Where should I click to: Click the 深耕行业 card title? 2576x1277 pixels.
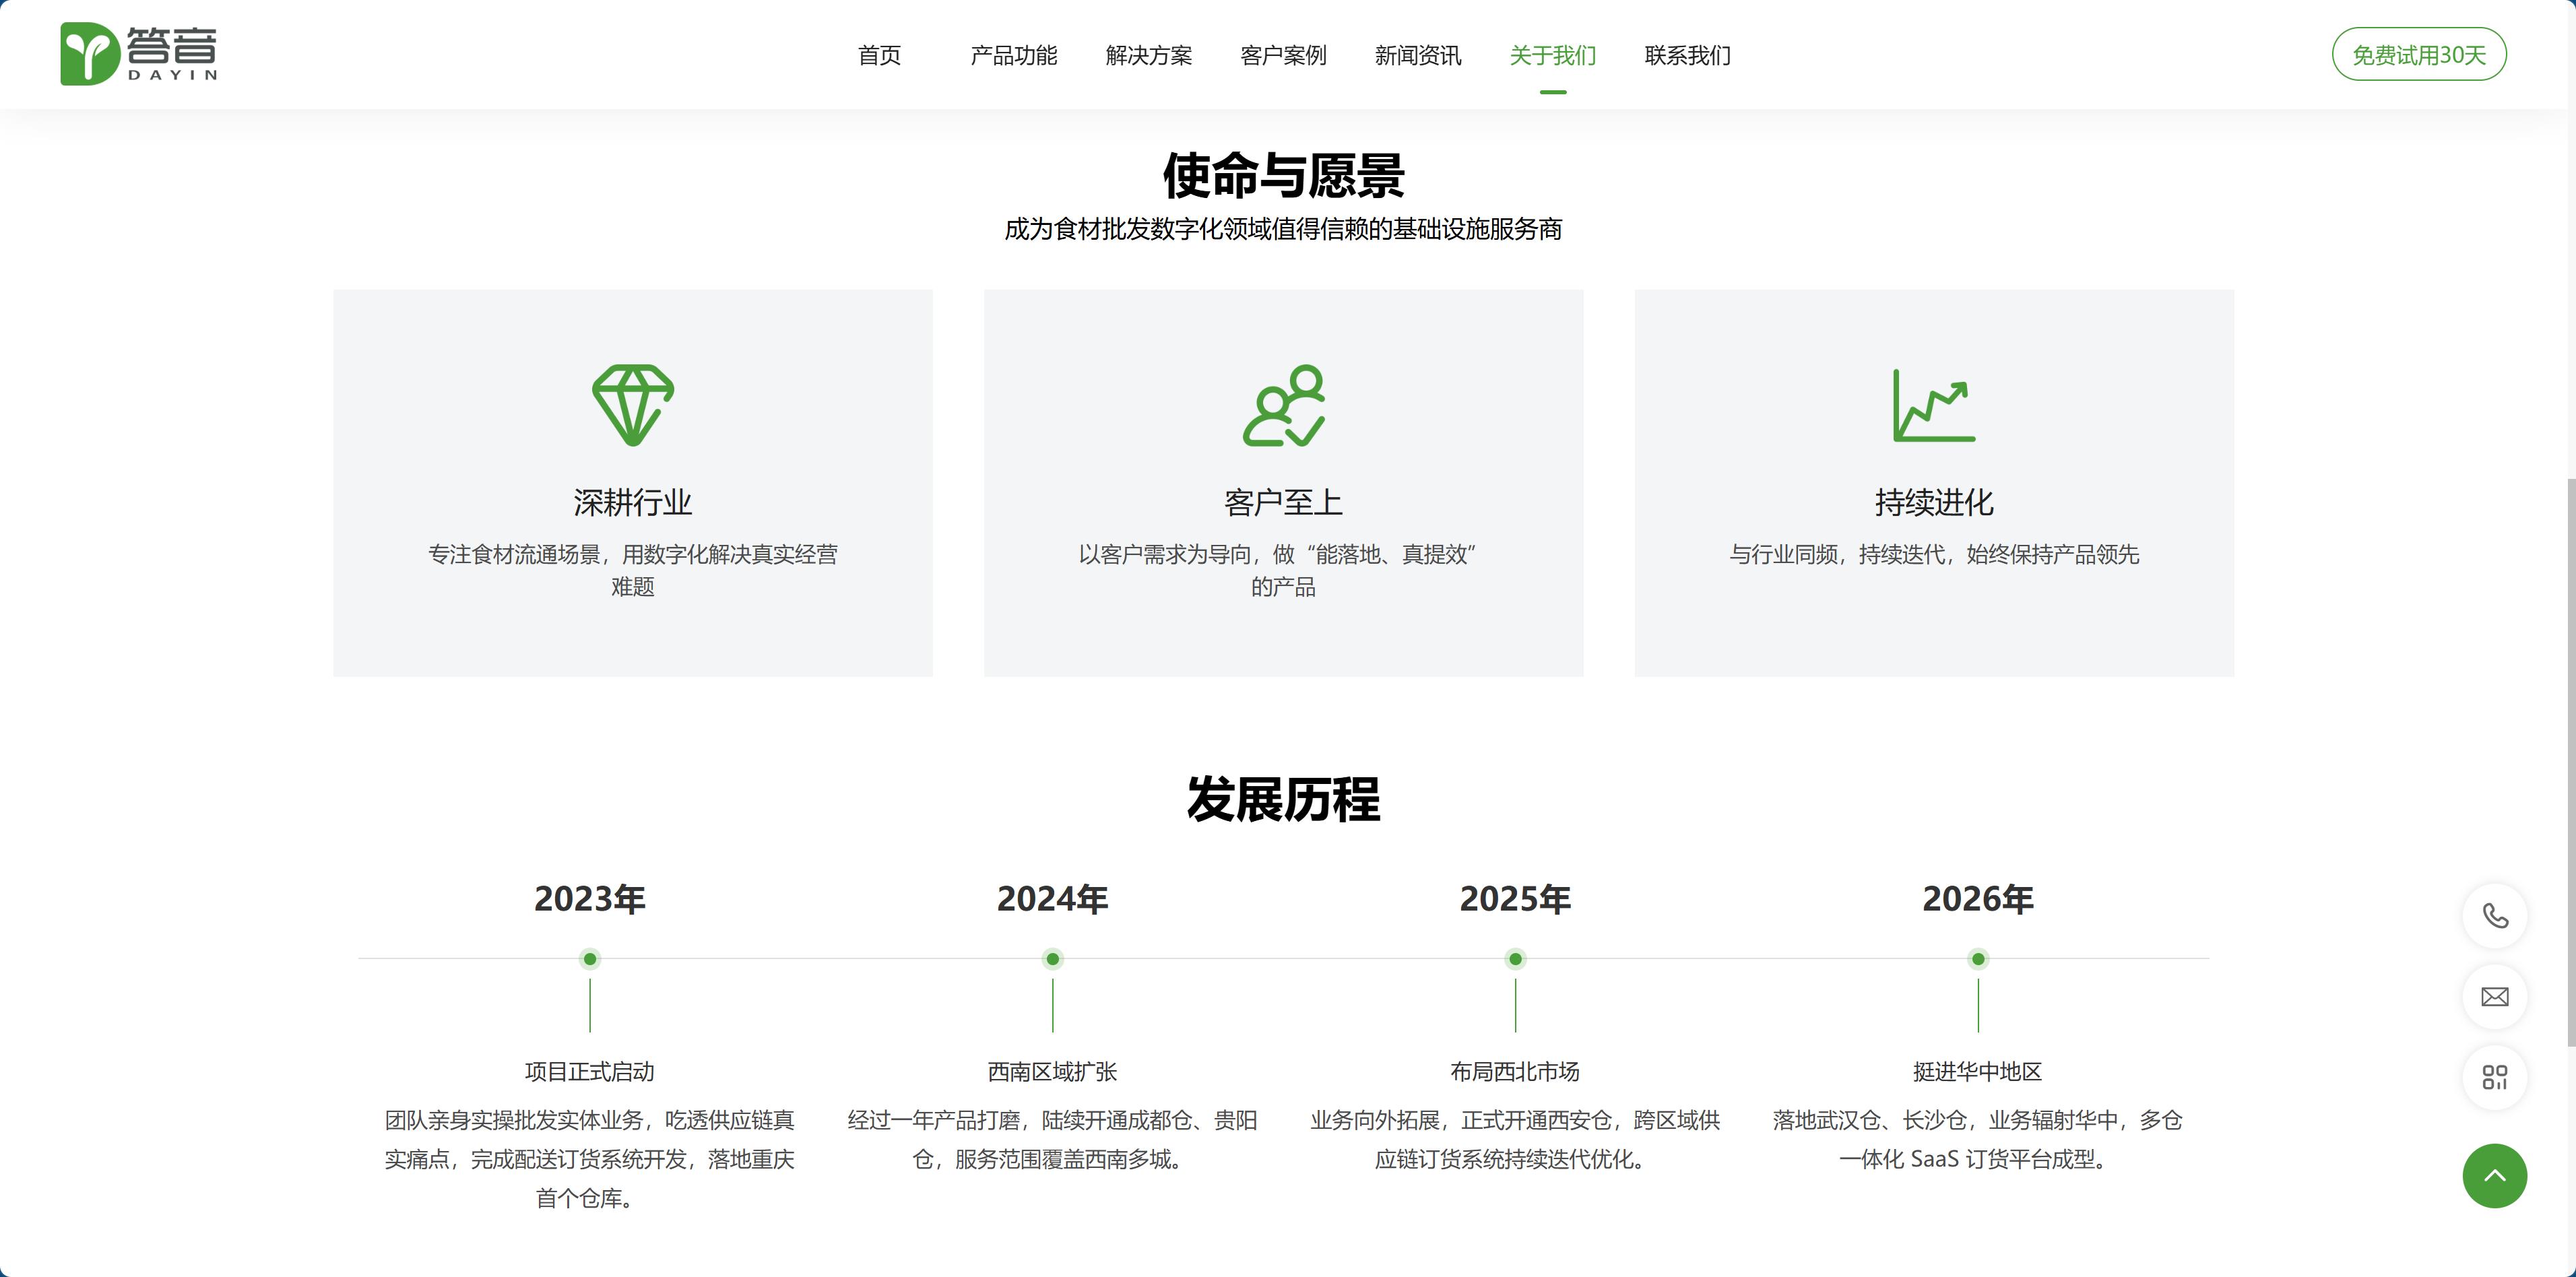coord(633,502)
